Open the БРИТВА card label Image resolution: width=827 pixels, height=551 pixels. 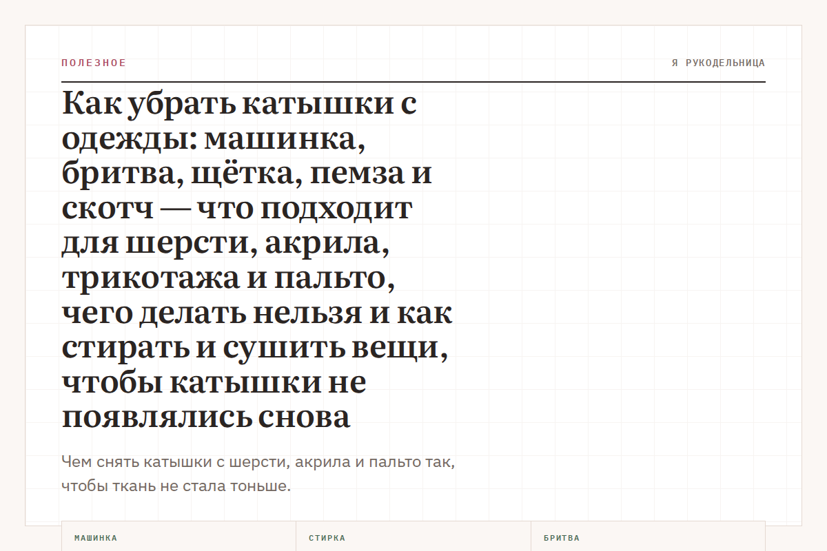click(x=562, y=538)
